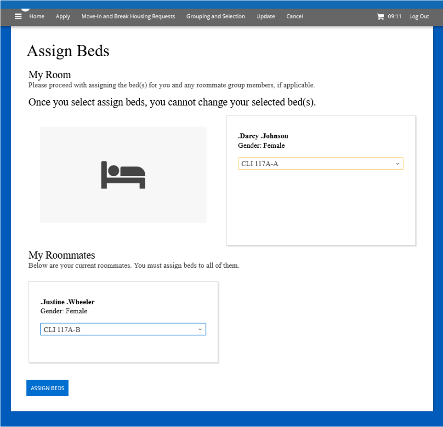443x427 pixels.
Task: Click the cannot change selected beds warning
Action: [172, 102]
